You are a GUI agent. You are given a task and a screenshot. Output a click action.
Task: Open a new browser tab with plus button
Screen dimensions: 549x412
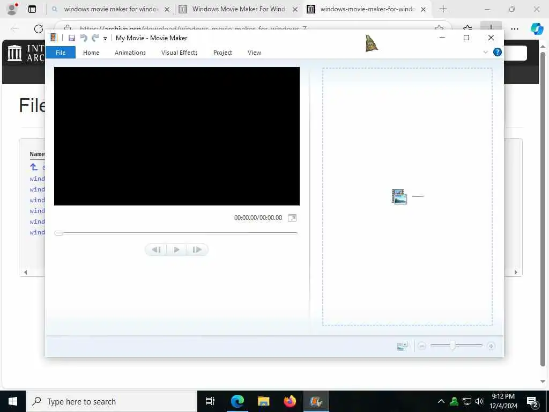click(443, 9)
